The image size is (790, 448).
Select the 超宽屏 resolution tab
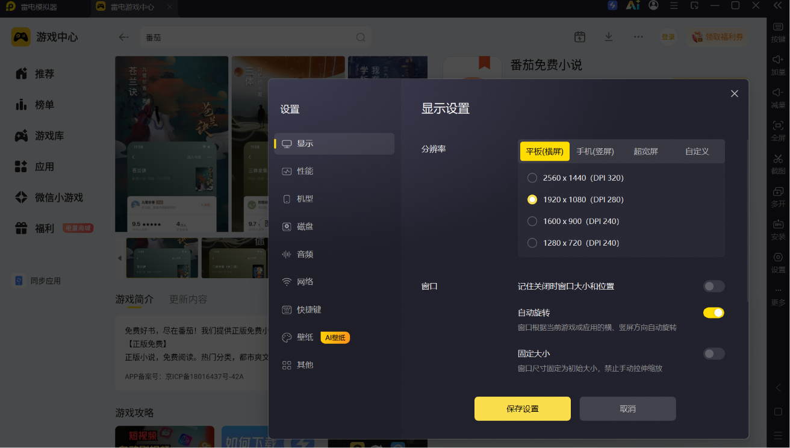click(645, 151)
